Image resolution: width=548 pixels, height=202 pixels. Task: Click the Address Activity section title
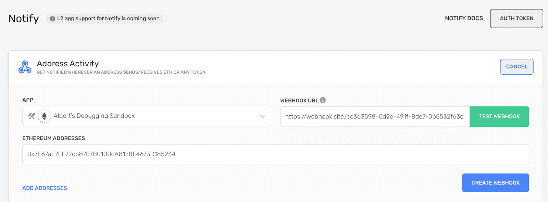68,64
